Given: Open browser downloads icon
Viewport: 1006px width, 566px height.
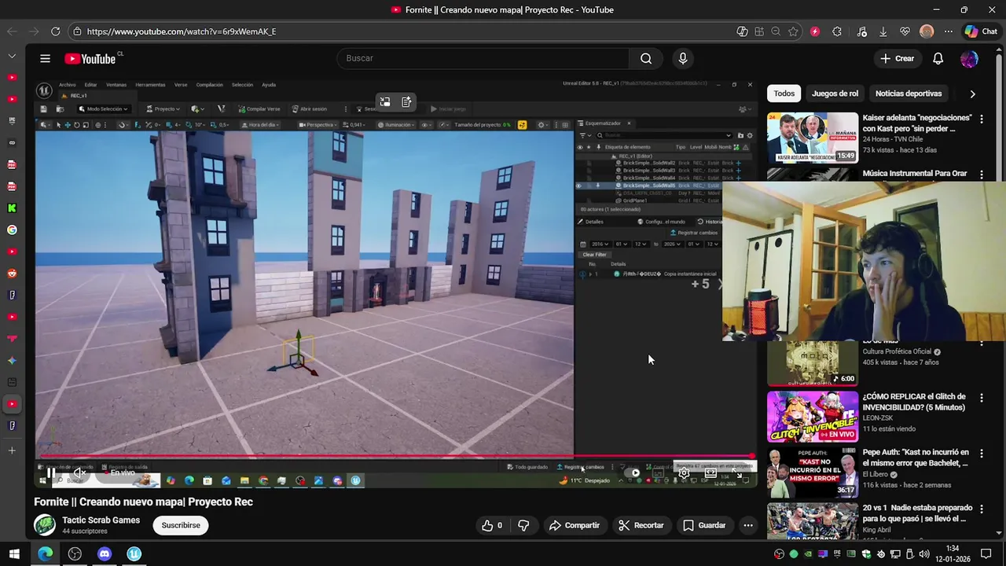Looking at the screenshot, I should (883, 31).
